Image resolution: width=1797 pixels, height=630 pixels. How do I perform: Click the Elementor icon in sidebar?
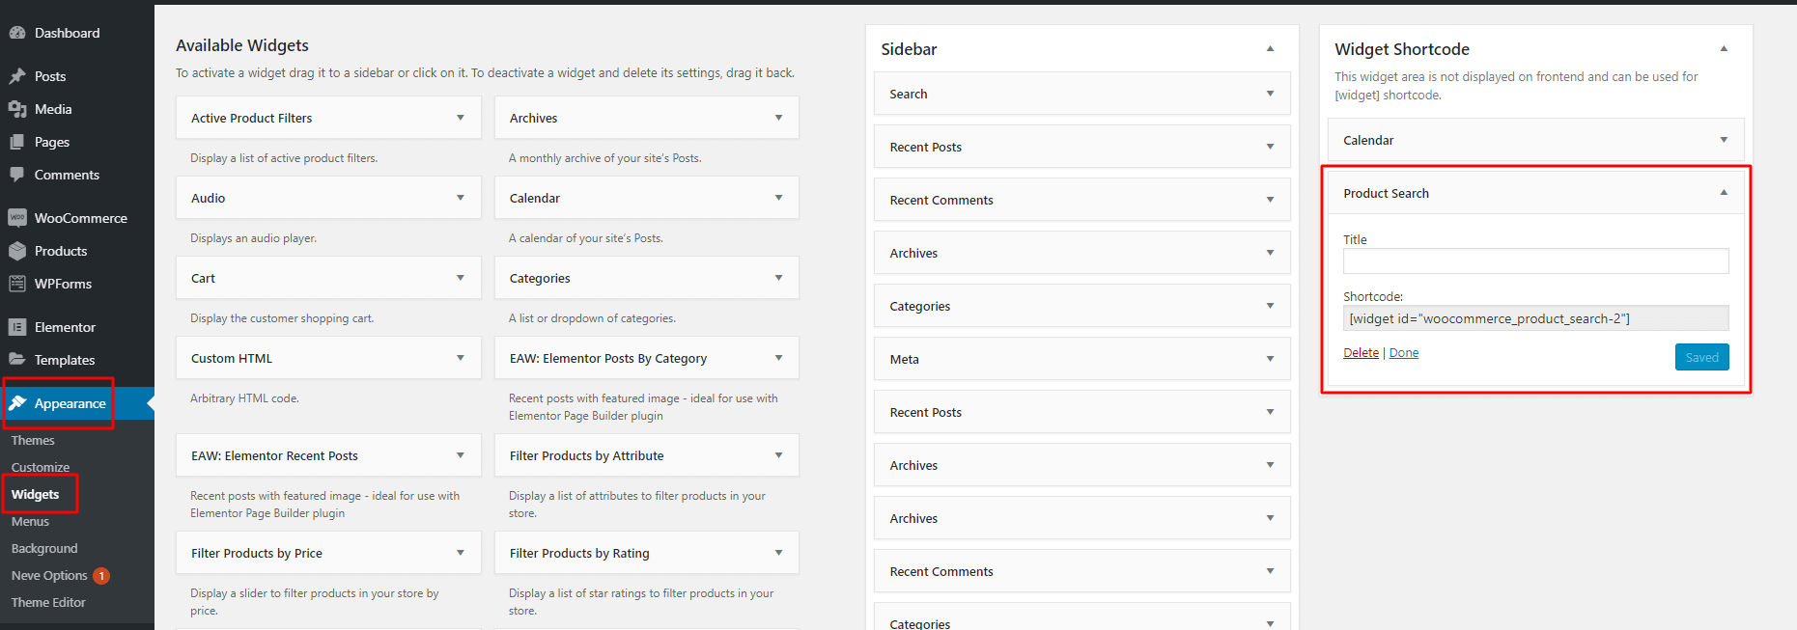pyautogui.click(x=17, y=327)
